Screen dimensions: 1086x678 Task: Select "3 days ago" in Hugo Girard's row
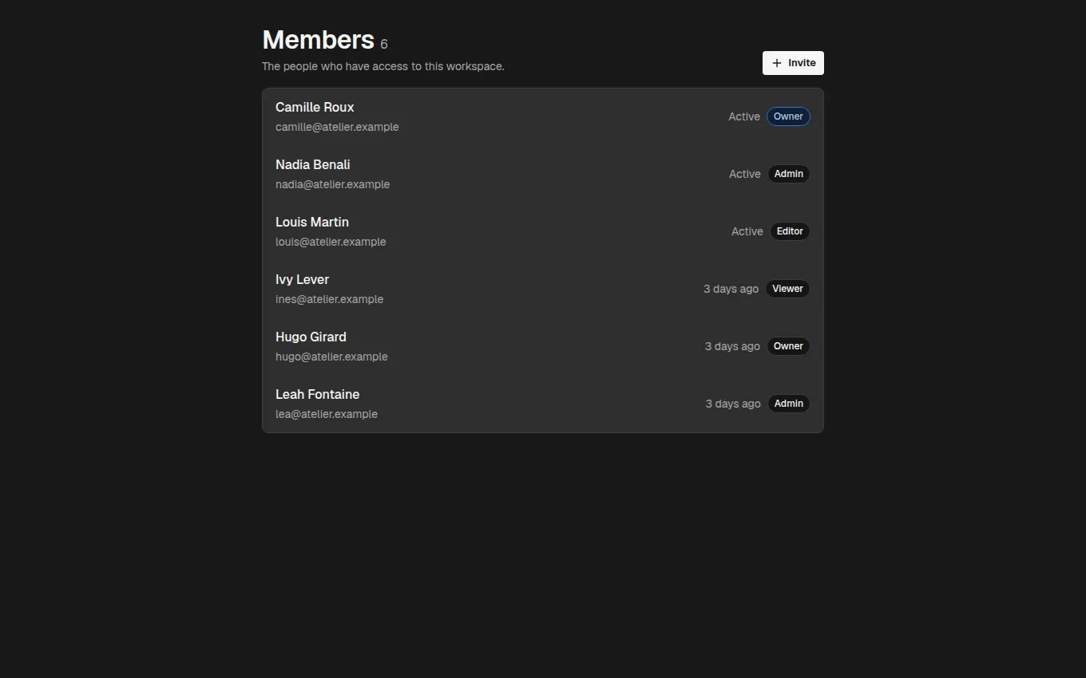(732, 346)
